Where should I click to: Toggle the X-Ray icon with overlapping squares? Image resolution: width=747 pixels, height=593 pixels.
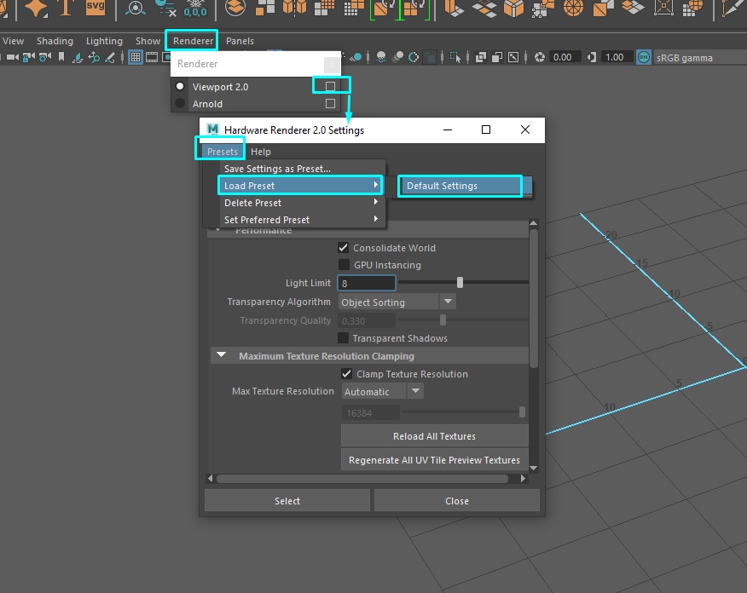pos(481,58)
